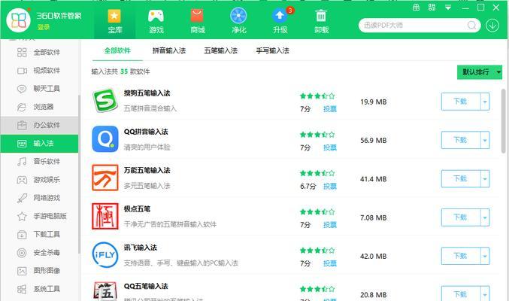
Task: Open the 讯飞输入法 title
Action: 141,248
